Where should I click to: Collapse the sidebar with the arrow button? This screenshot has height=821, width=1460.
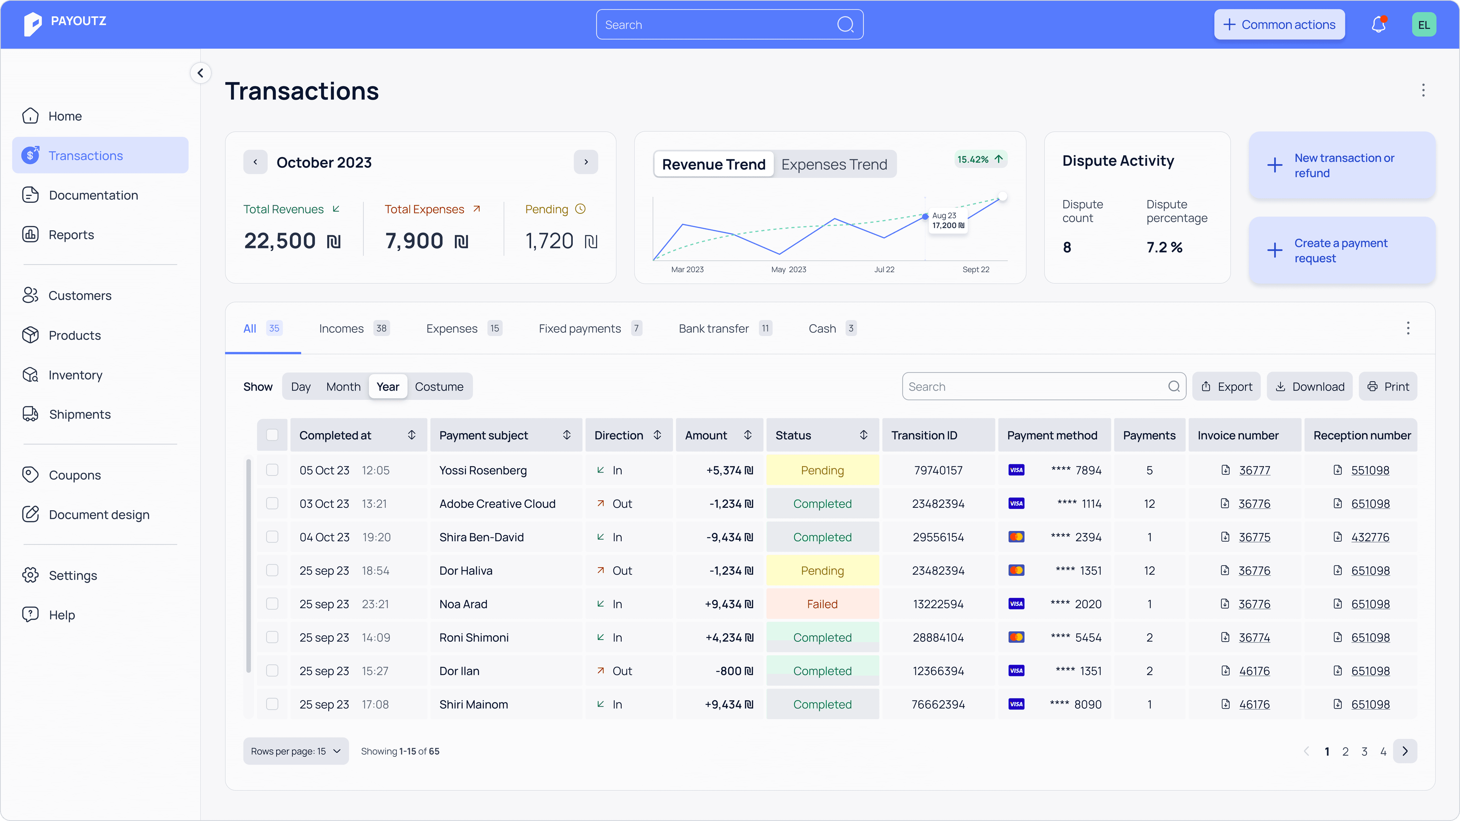pyautogui.click(x=201, y=73)
